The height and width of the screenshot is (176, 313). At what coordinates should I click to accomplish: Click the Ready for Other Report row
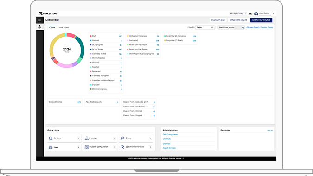(x=143, y=49)
